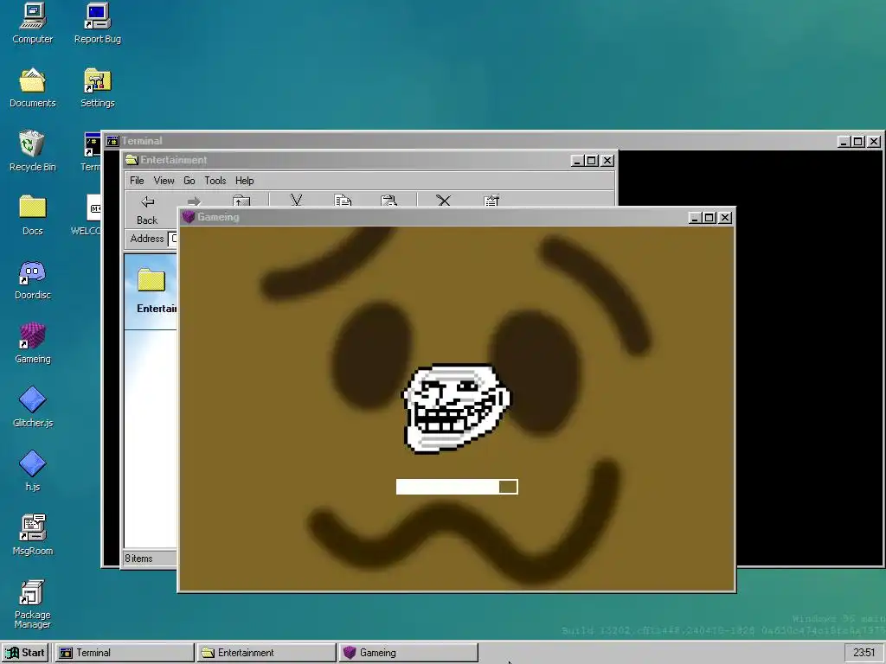
Task: Open the Recycle Bin
Action: click(32, 151)
